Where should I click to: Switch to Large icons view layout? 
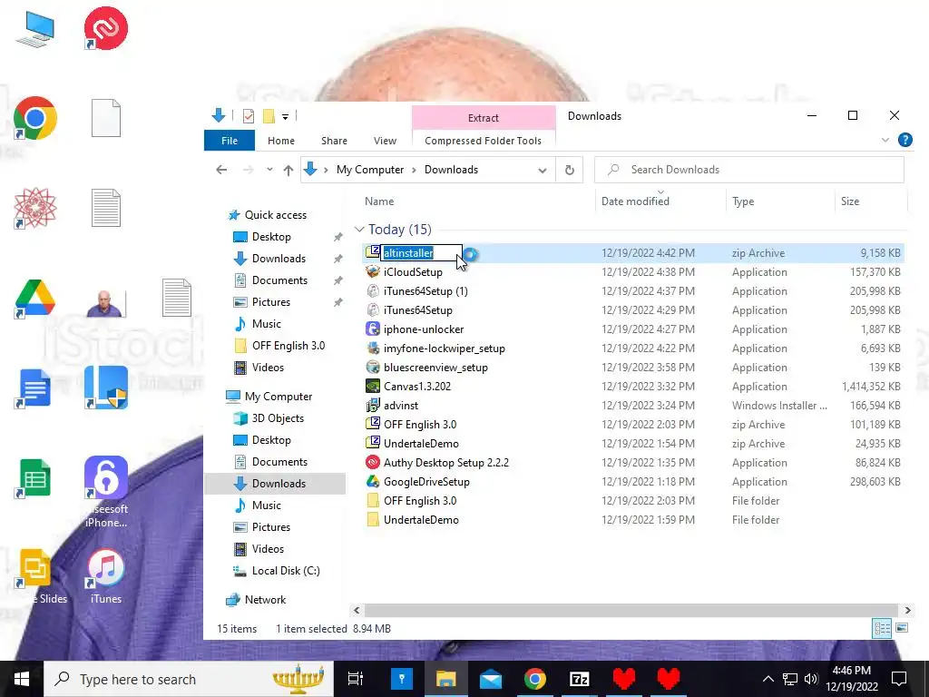pos(902,628)
